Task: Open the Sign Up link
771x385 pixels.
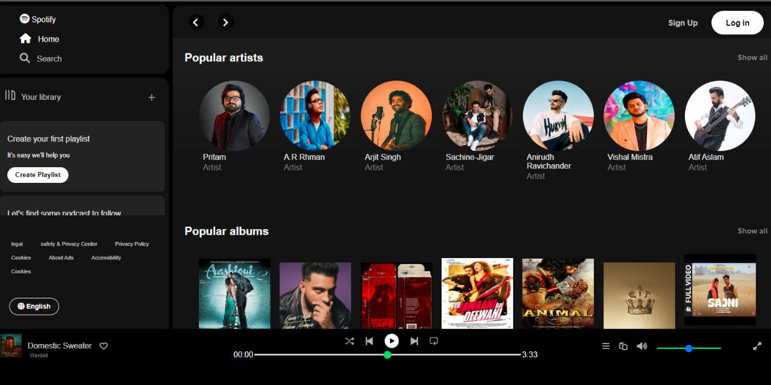Action: (x=682, y=22)
